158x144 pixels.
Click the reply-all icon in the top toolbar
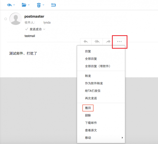(9, 5)
